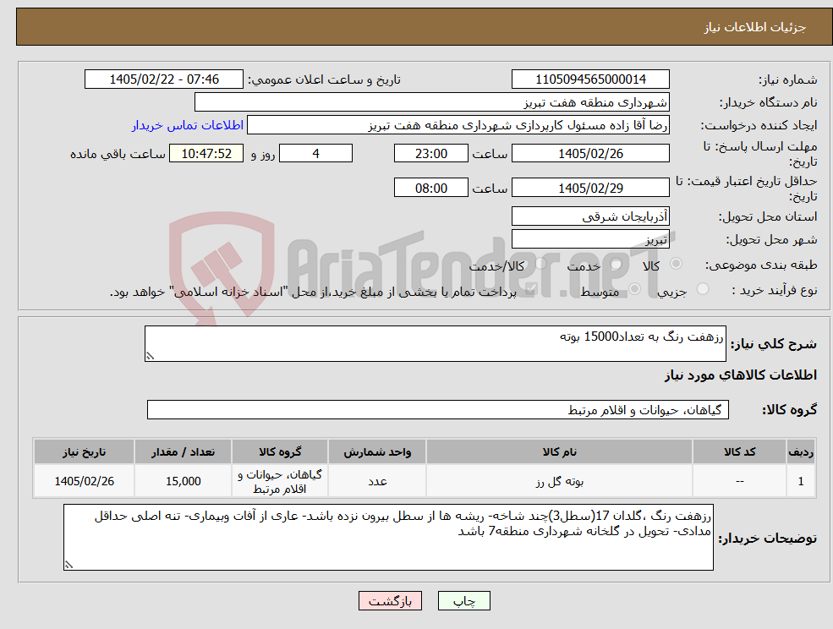The width and height of the screenshot is (833, 629).
Task: Click the remaining days field showing 4
Action: [315, 154]
